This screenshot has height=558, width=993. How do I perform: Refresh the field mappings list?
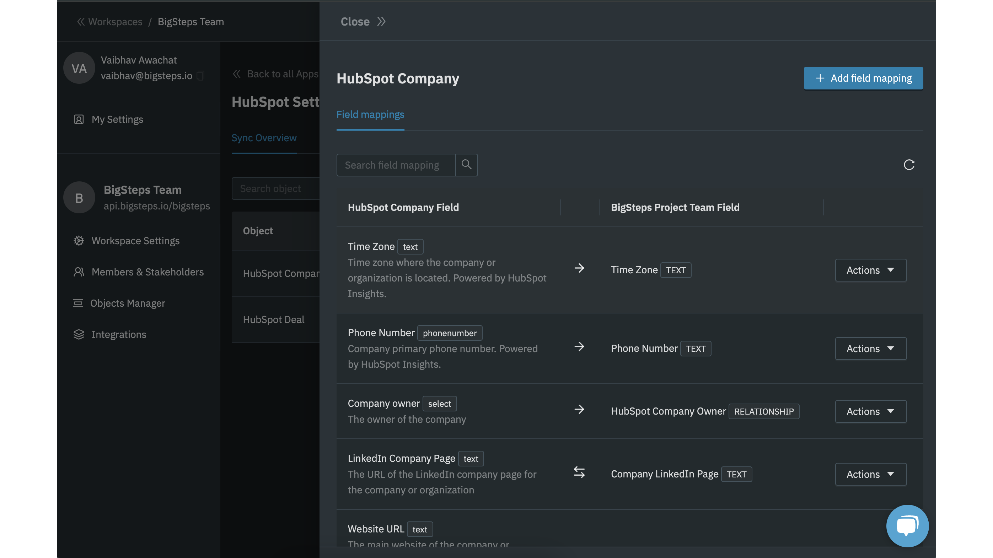pyautogui.click(x=909, y=165)
